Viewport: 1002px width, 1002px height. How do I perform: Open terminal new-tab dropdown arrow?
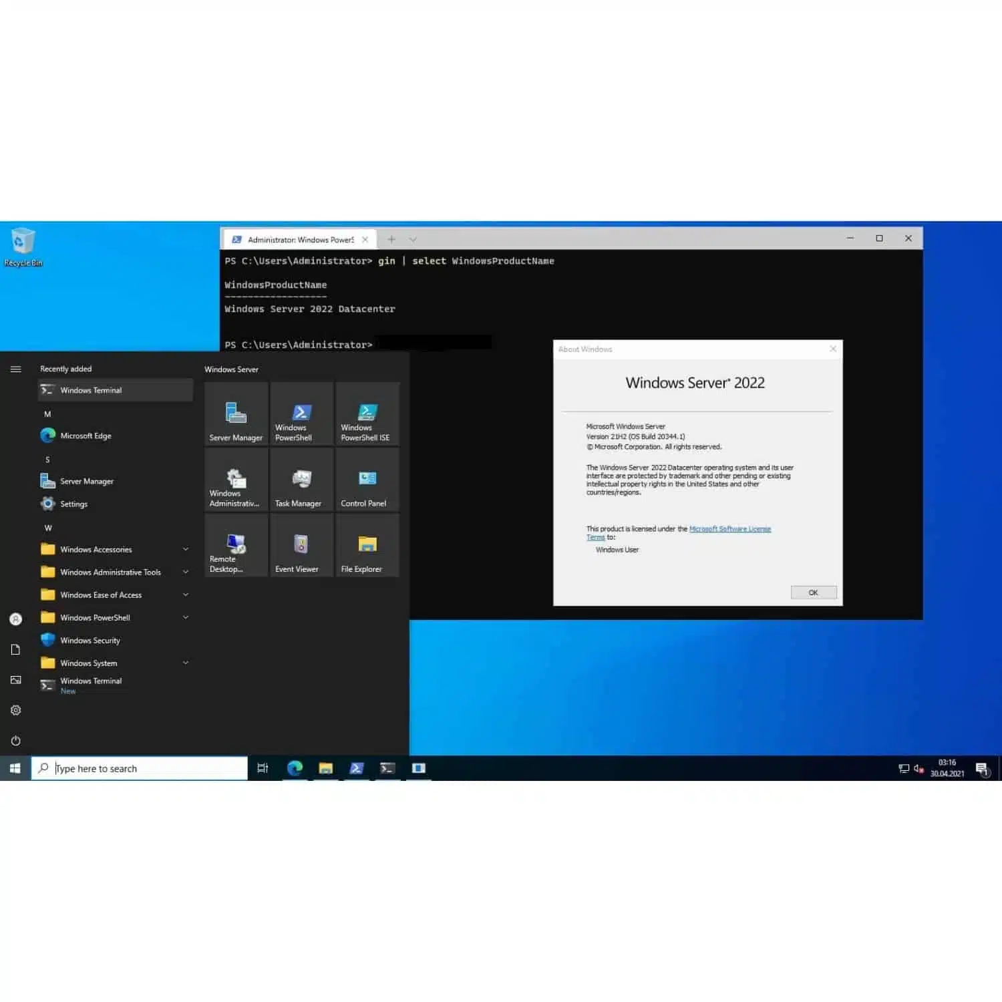click(x=413, y=239)
